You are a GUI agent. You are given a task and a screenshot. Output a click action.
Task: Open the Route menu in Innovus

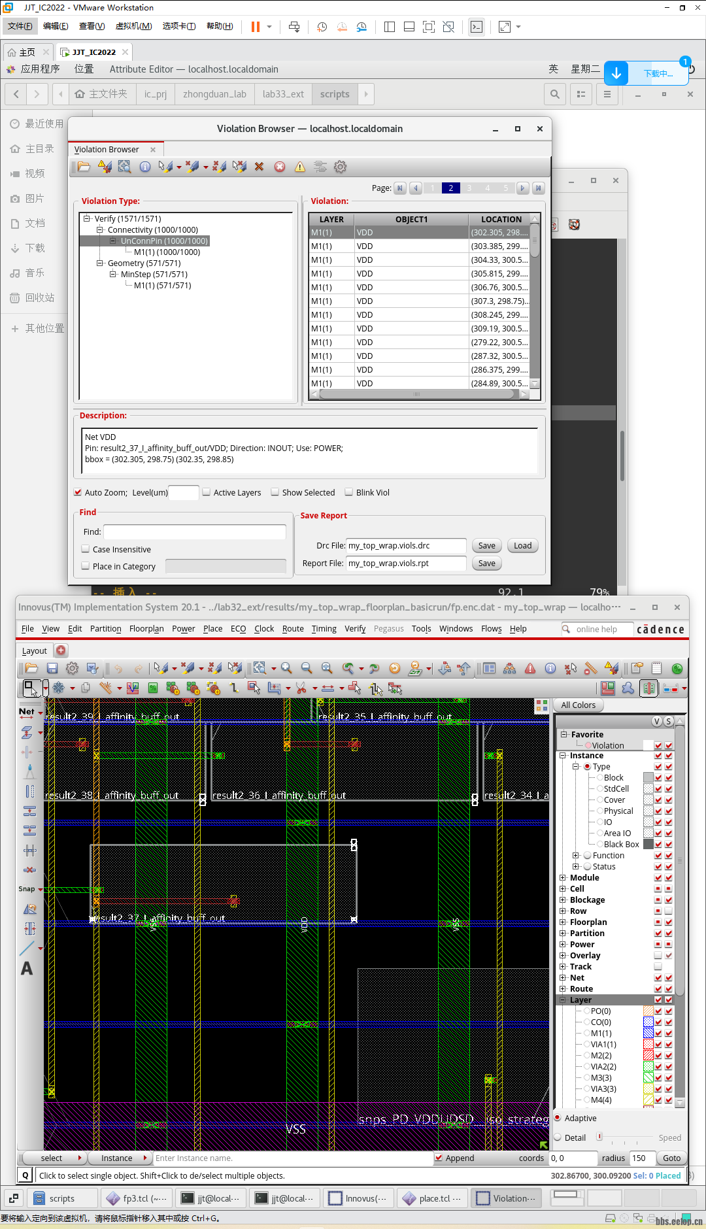[293, 629]
